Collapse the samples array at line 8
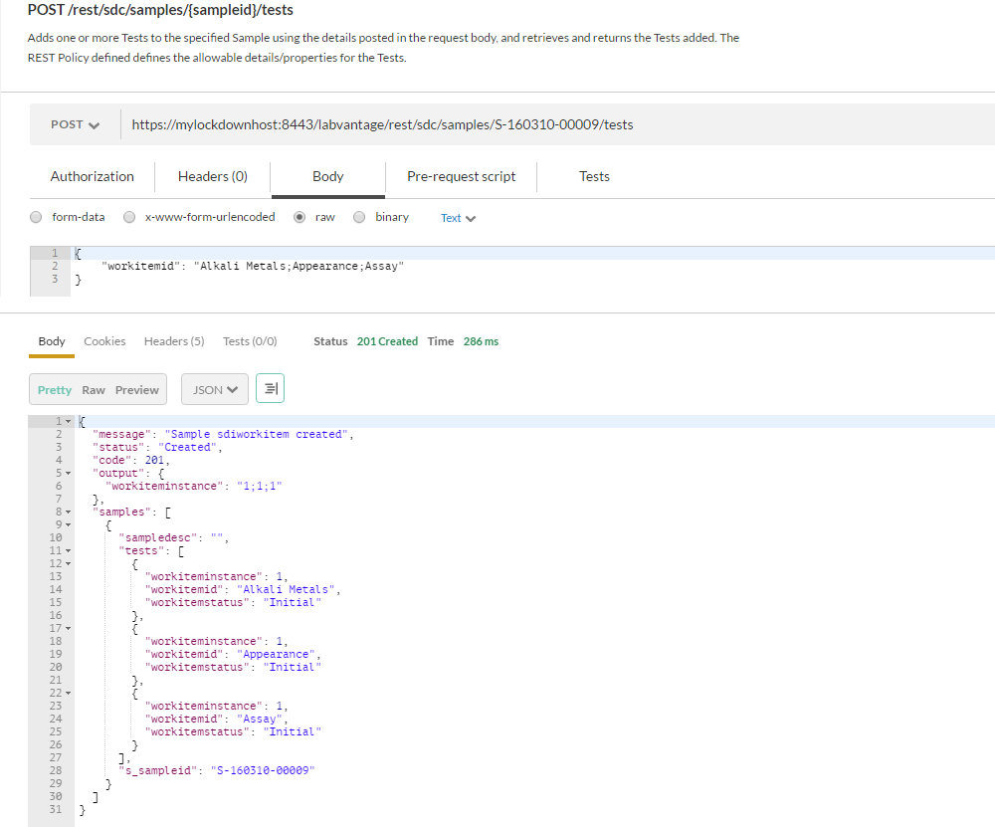Viewport: 995px width, 827px height. click(x=69, y=513)
